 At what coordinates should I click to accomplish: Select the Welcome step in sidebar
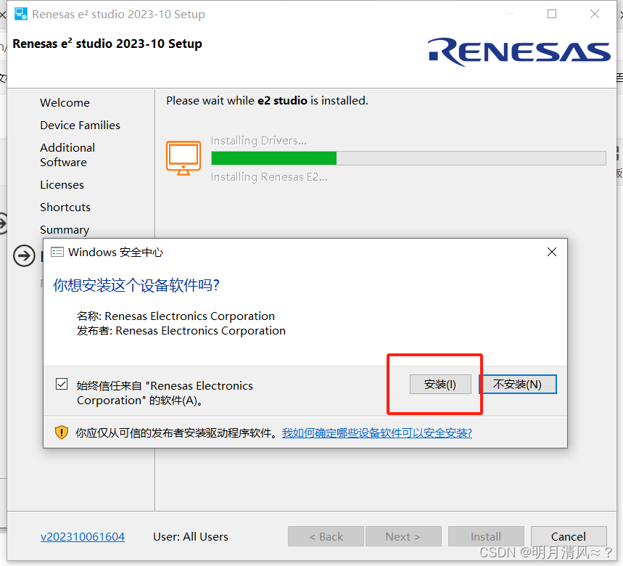coord(65,102)
